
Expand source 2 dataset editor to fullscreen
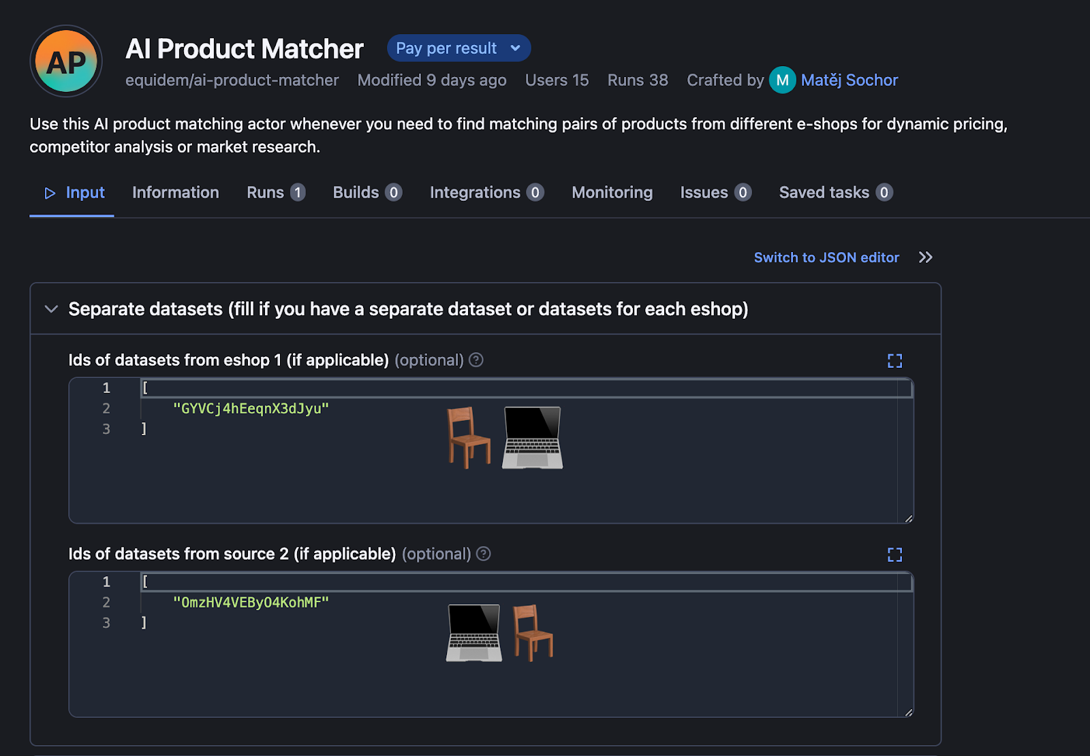tap(895, 554)
